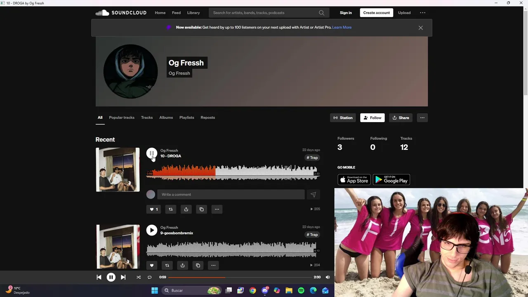Open the Learn More link

coord(342,27)
